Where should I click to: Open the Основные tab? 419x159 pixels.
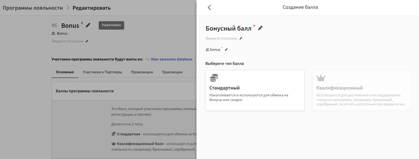pos(65,72)
